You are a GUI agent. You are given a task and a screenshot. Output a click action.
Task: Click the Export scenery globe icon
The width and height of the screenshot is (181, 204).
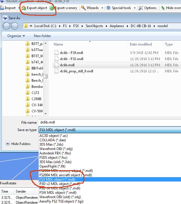point(52,8)
